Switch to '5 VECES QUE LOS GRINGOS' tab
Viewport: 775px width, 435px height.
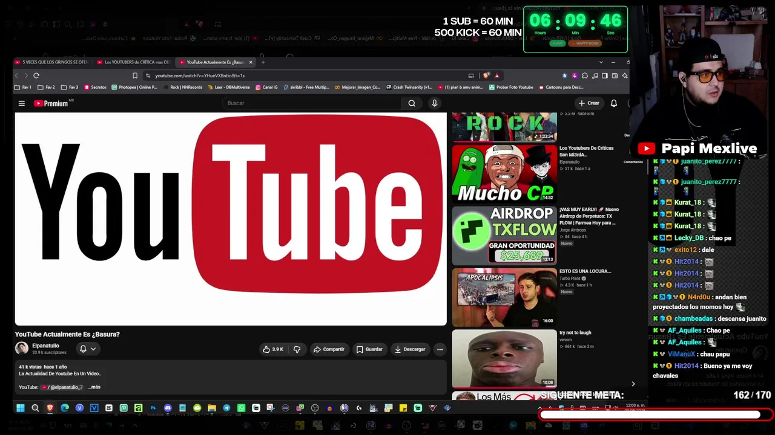tap(51, 62)
